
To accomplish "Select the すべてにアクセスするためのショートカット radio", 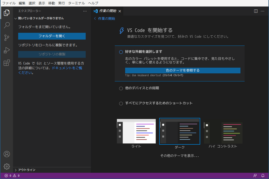I will point(121,104).
